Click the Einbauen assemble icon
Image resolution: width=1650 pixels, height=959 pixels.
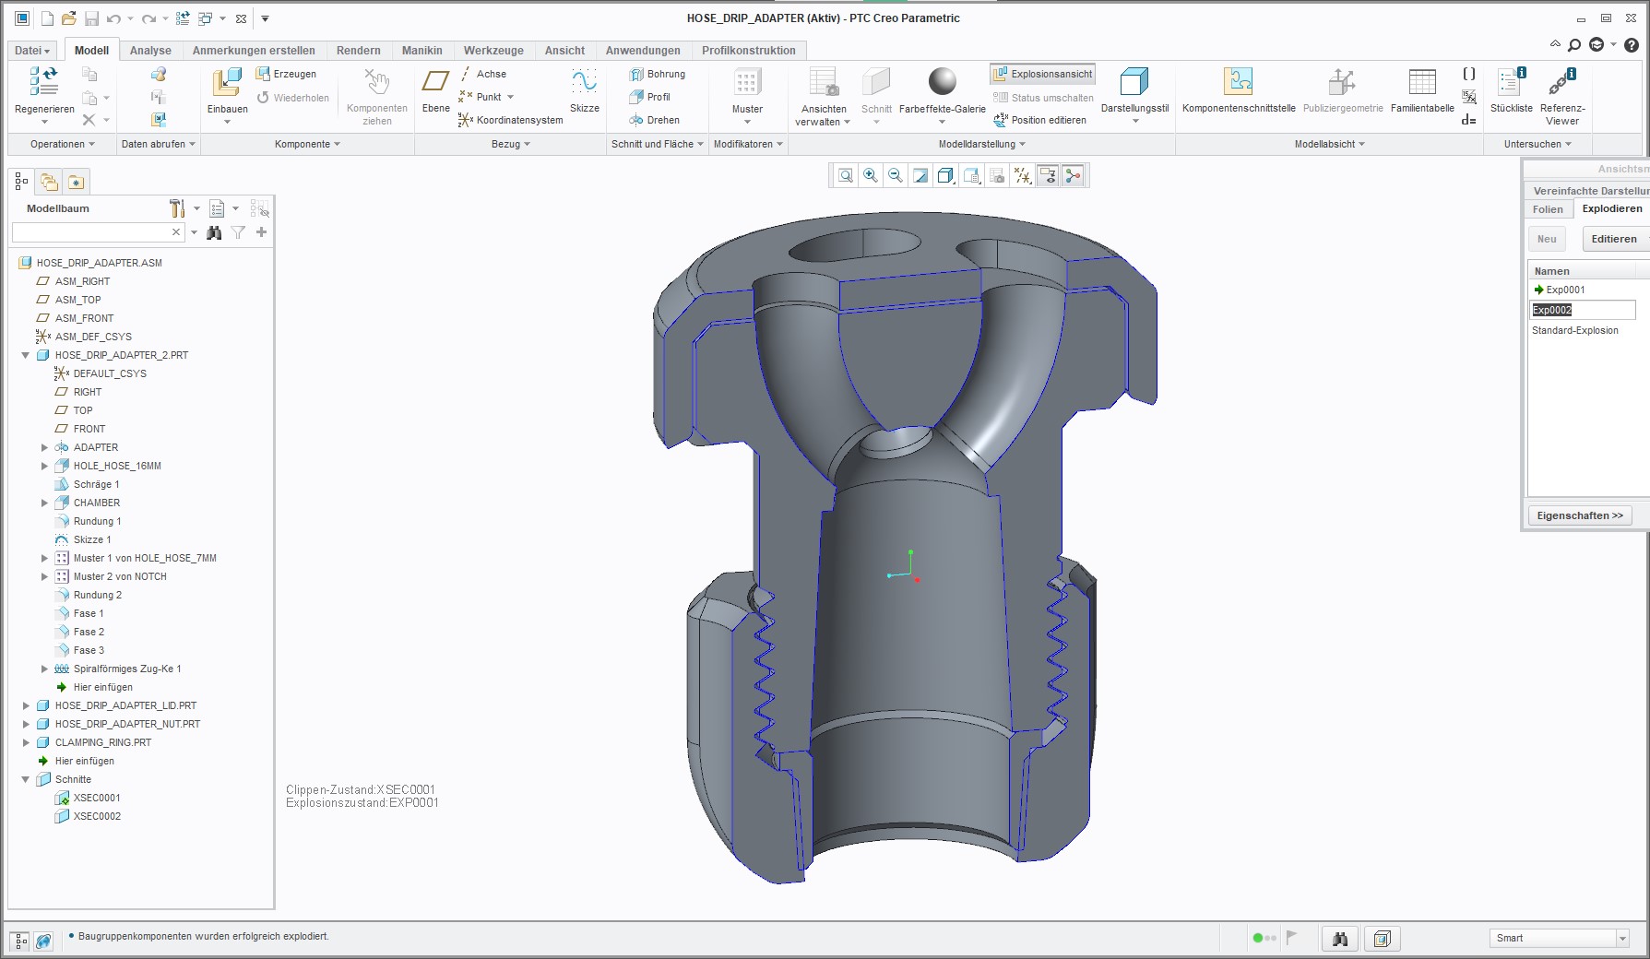(x=226, y=83)
